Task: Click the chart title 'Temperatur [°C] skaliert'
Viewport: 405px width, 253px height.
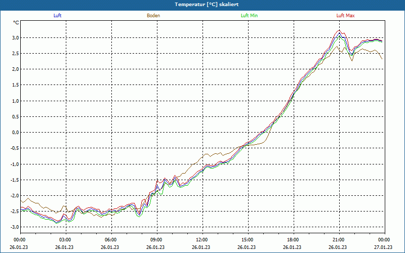Action: pyautogui.click(x=207, y=5)
